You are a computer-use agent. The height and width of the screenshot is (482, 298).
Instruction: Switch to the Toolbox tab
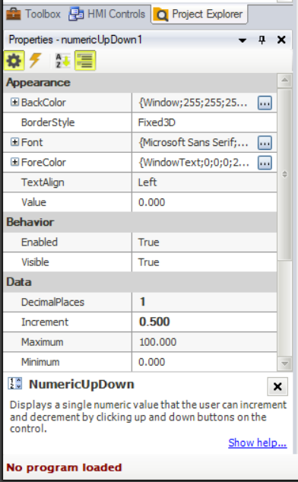click(33, 14)
